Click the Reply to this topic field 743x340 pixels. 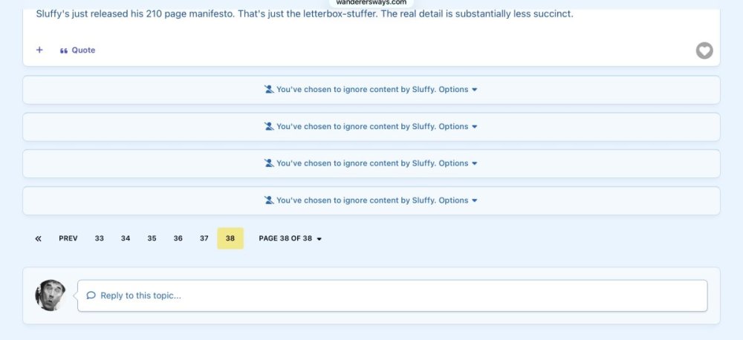[392, 295]
